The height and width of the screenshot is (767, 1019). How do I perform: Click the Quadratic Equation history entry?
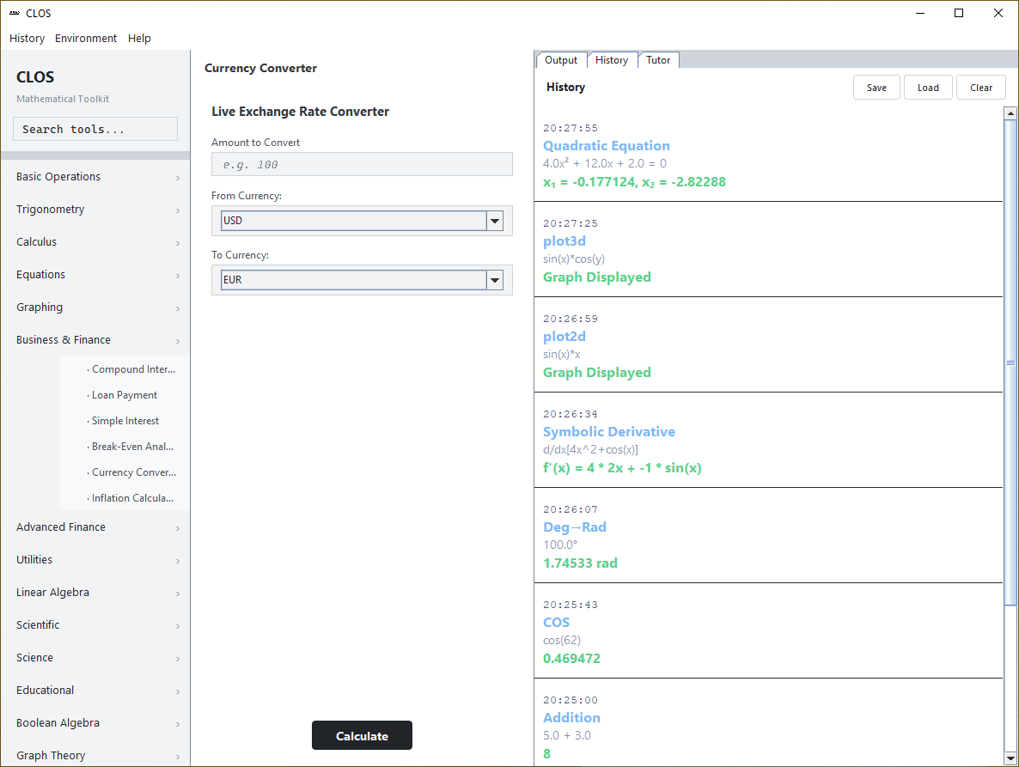click(x=769, y=155)
